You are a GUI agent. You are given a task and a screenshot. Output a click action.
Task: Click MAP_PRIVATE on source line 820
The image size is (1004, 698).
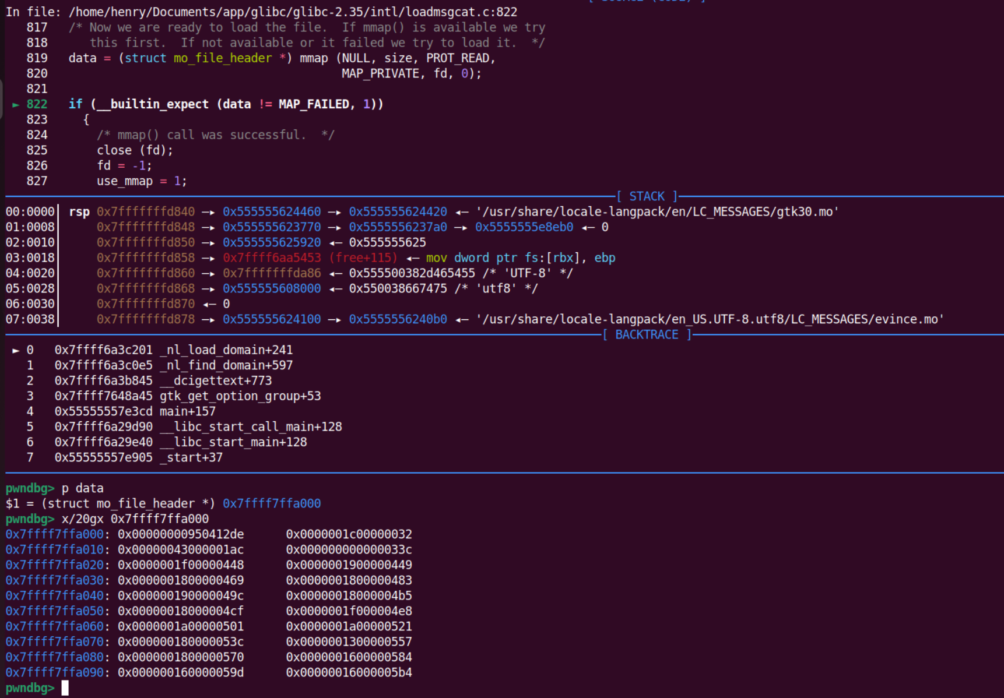tap(380, 73)
